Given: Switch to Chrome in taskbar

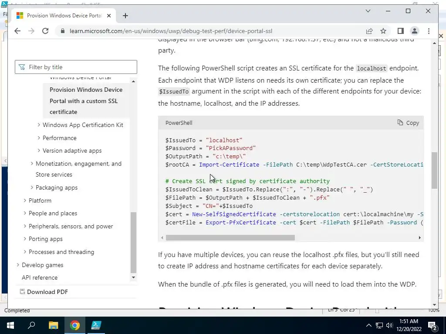Looking at the screenshot, I should point(75,325).
